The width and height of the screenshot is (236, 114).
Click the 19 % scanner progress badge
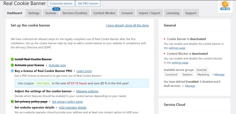click(56, 9)
